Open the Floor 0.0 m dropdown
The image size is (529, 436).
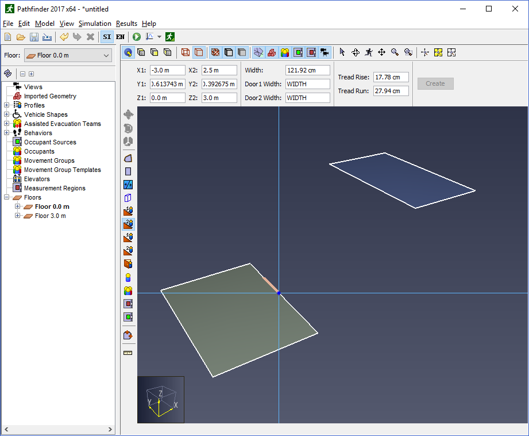pyautogui.click(x=68, y=55)
